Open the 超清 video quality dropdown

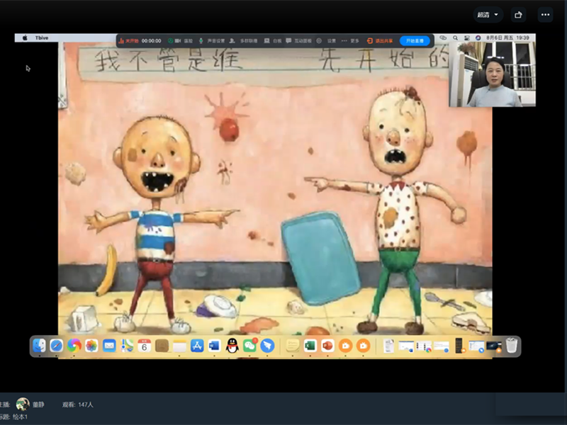click(x=488, y=15)
